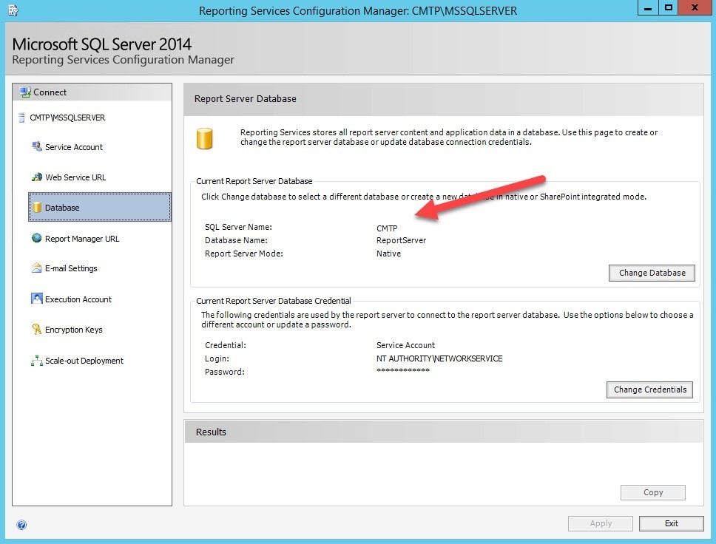
Task: Click the Credential label
Action: 225,345
